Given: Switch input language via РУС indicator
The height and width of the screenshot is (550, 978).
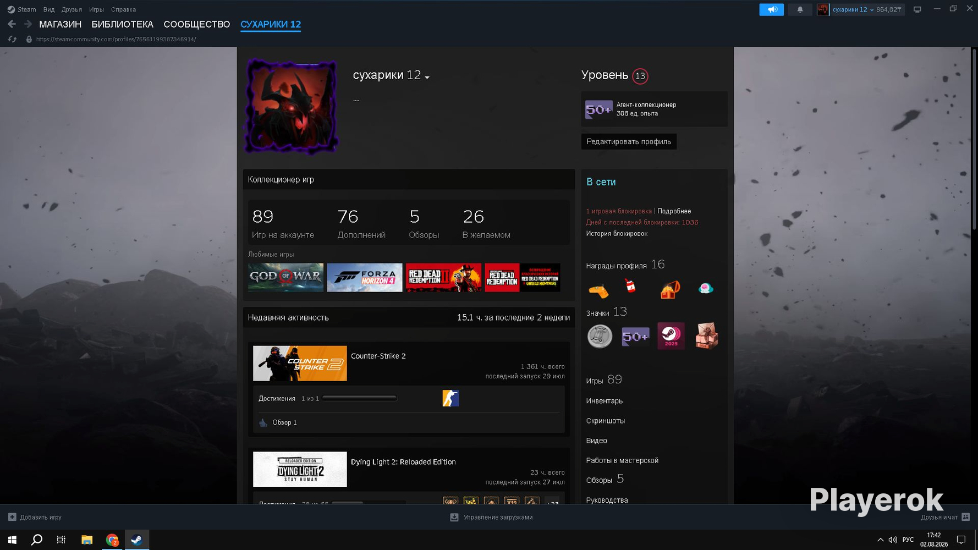Looking at the screenshot, I should 908,540.
